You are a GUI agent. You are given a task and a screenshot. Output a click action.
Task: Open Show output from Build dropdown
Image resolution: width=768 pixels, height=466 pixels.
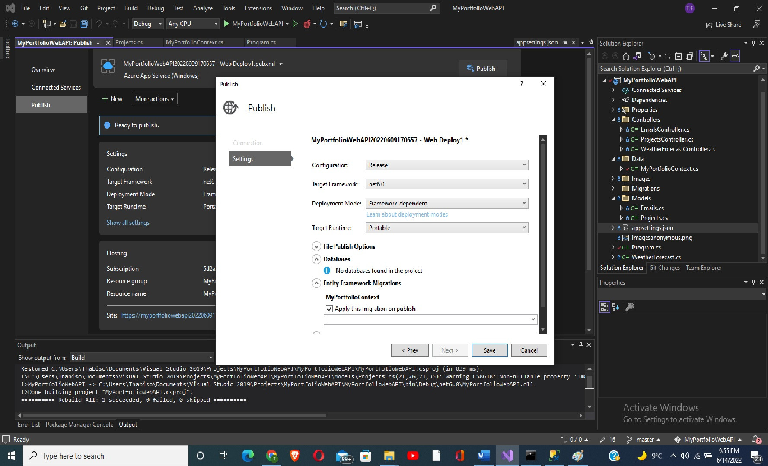click(x=142, y=357)
